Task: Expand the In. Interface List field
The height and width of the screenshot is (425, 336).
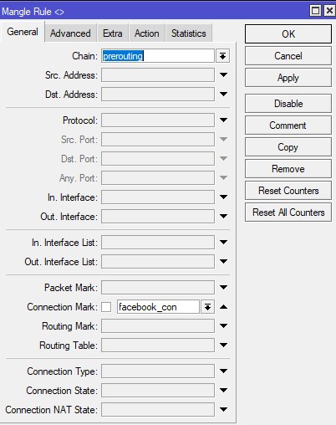Action: point(223,242)
